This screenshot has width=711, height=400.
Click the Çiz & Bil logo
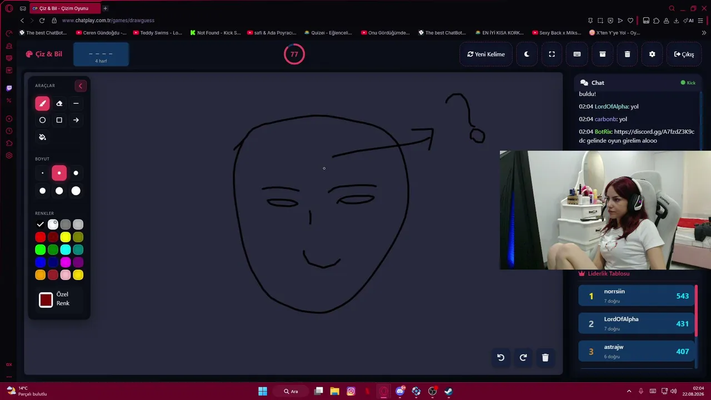pos(44,54)
